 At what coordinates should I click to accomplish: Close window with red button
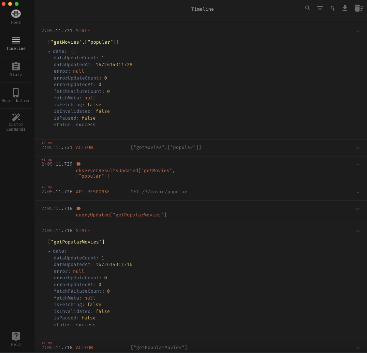[4, 4]
